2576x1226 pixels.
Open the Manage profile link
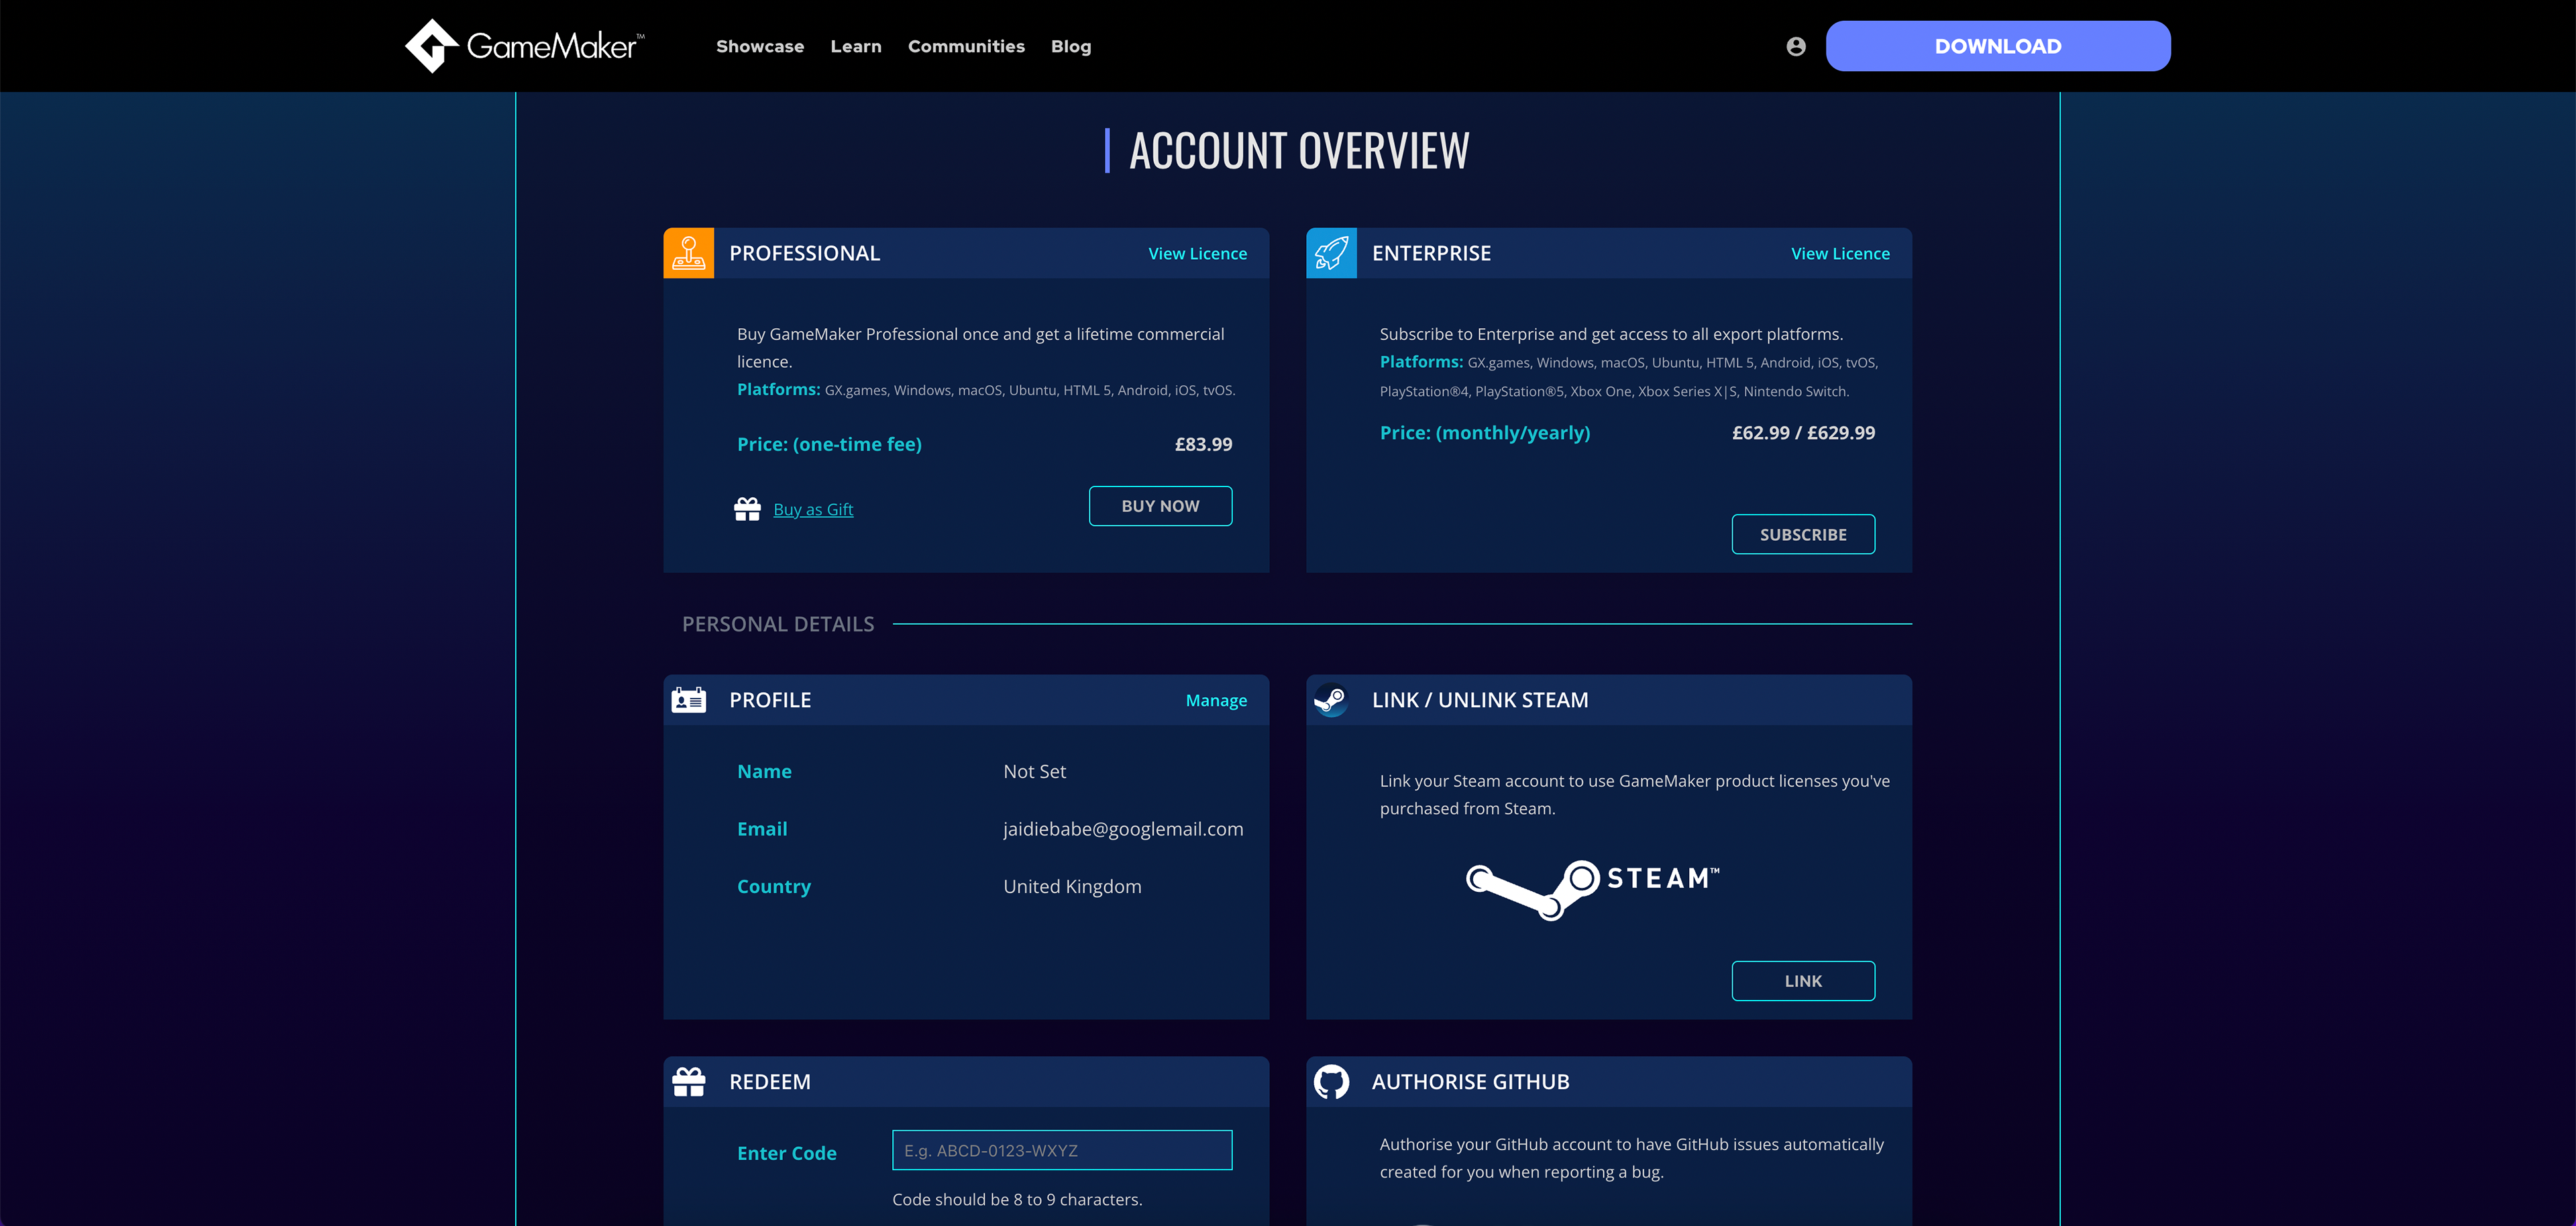click(x=1216, y=700)
